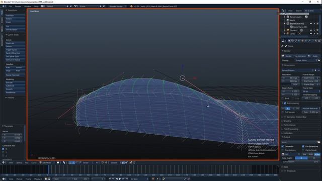Click the RenderLayers icon in outliner
The image size is (322, 181).
[288, 17]
